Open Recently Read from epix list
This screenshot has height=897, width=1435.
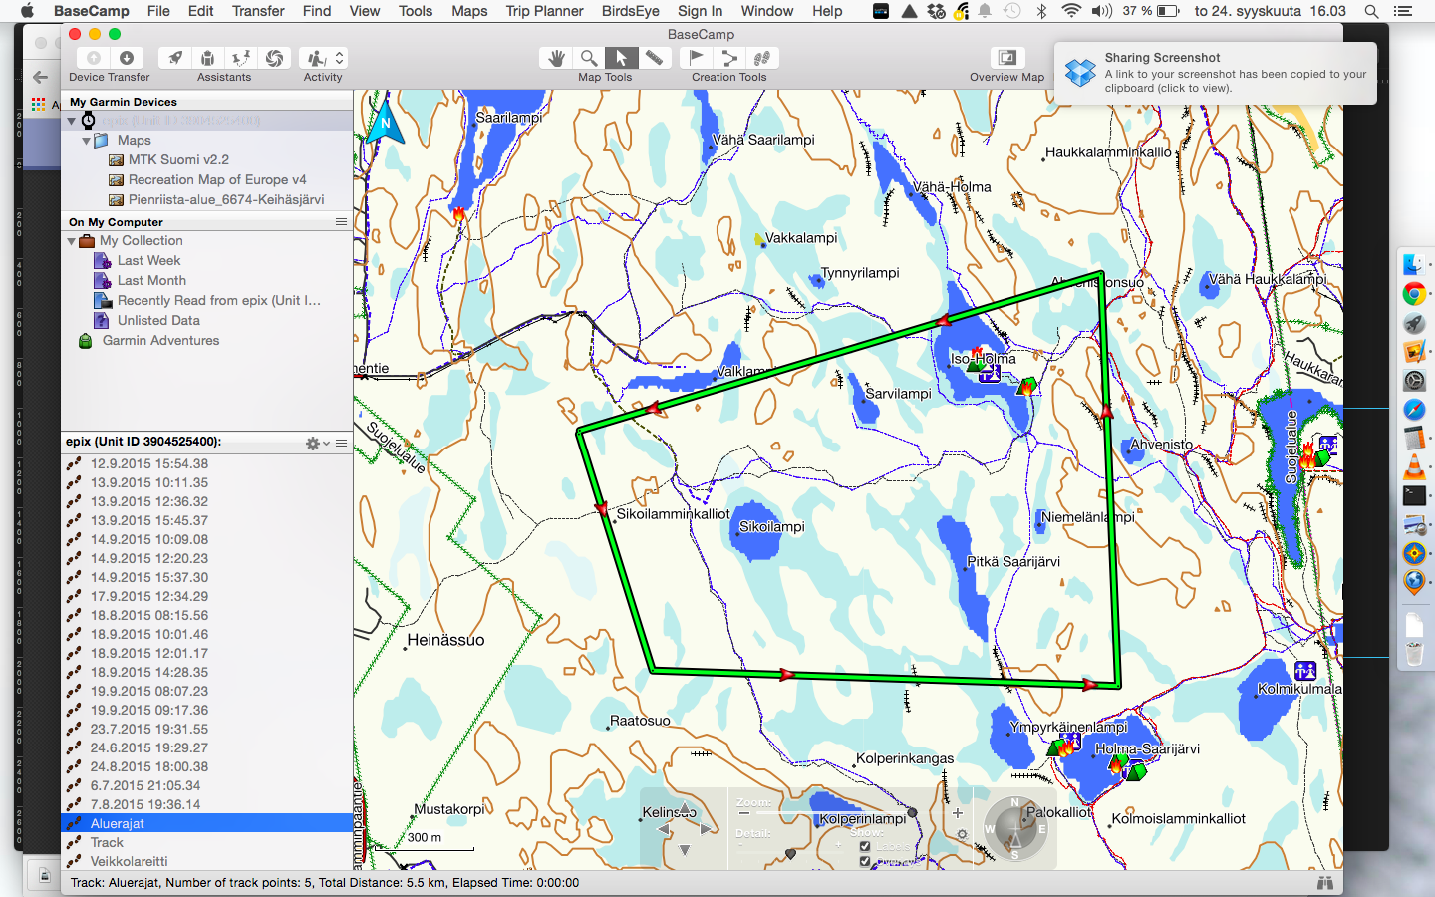coord(218,300)
